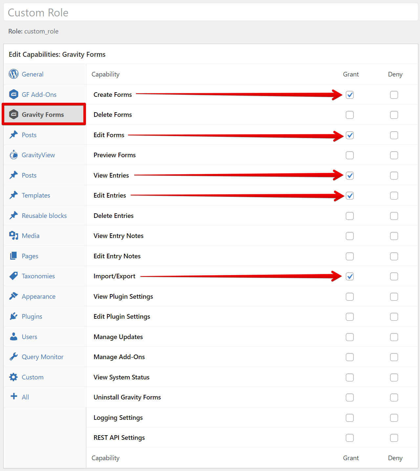Click the Query Monitor wrench icon
420x471 pixels.
pos(13,357)
